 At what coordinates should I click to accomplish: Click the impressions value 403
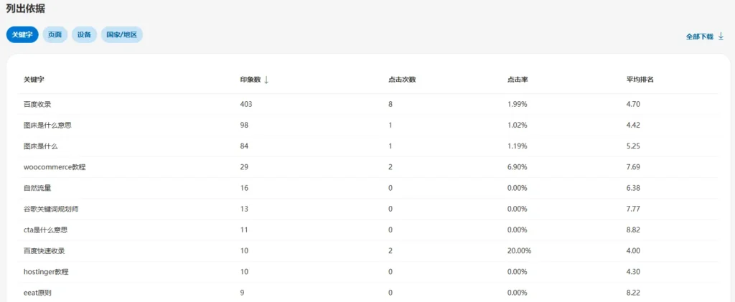246,105
